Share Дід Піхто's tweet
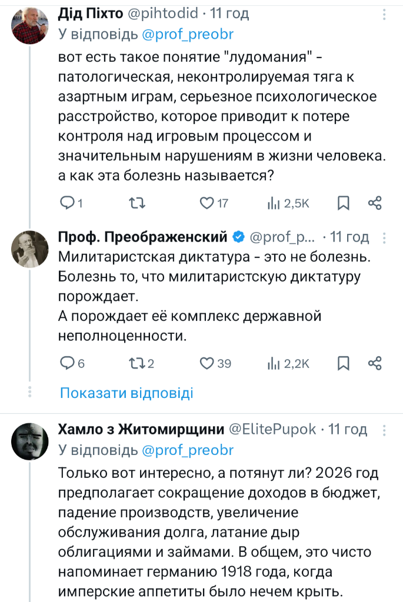The width and height of the screenshot is (403, 602). [x=375, y=203]
